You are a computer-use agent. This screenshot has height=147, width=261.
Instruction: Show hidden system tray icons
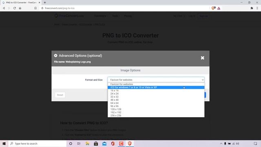tap(221, 143)
